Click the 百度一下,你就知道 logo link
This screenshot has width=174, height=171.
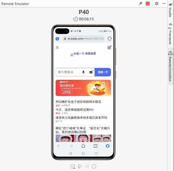[x=83, y=54]
